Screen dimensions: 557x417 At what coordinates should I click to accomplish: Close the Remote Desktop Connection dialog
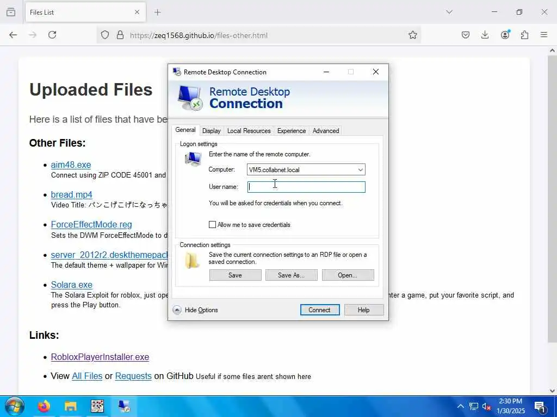coord(375,72)
